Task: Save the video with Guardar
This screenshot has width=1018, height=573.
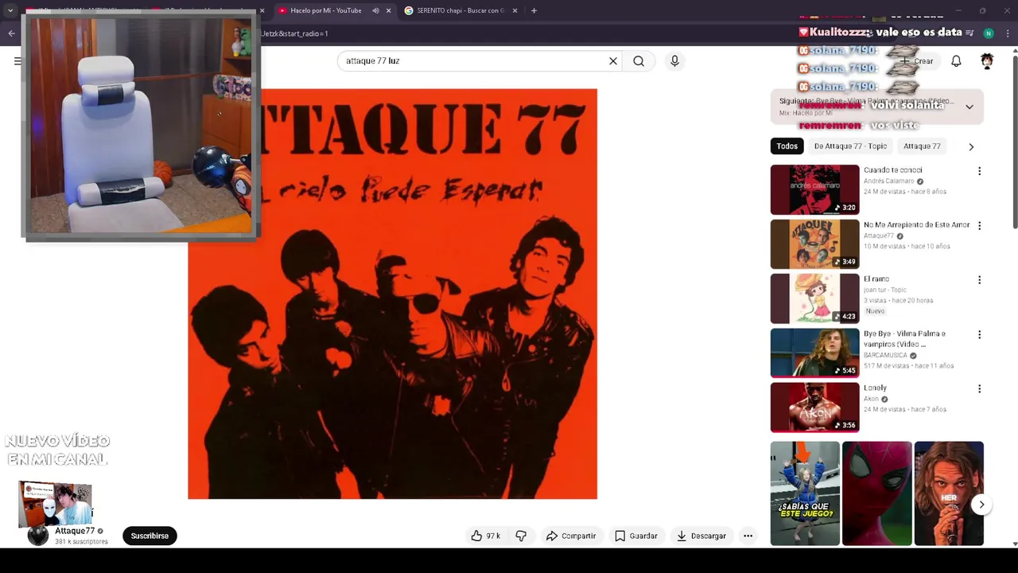Action: coord(636,536)
